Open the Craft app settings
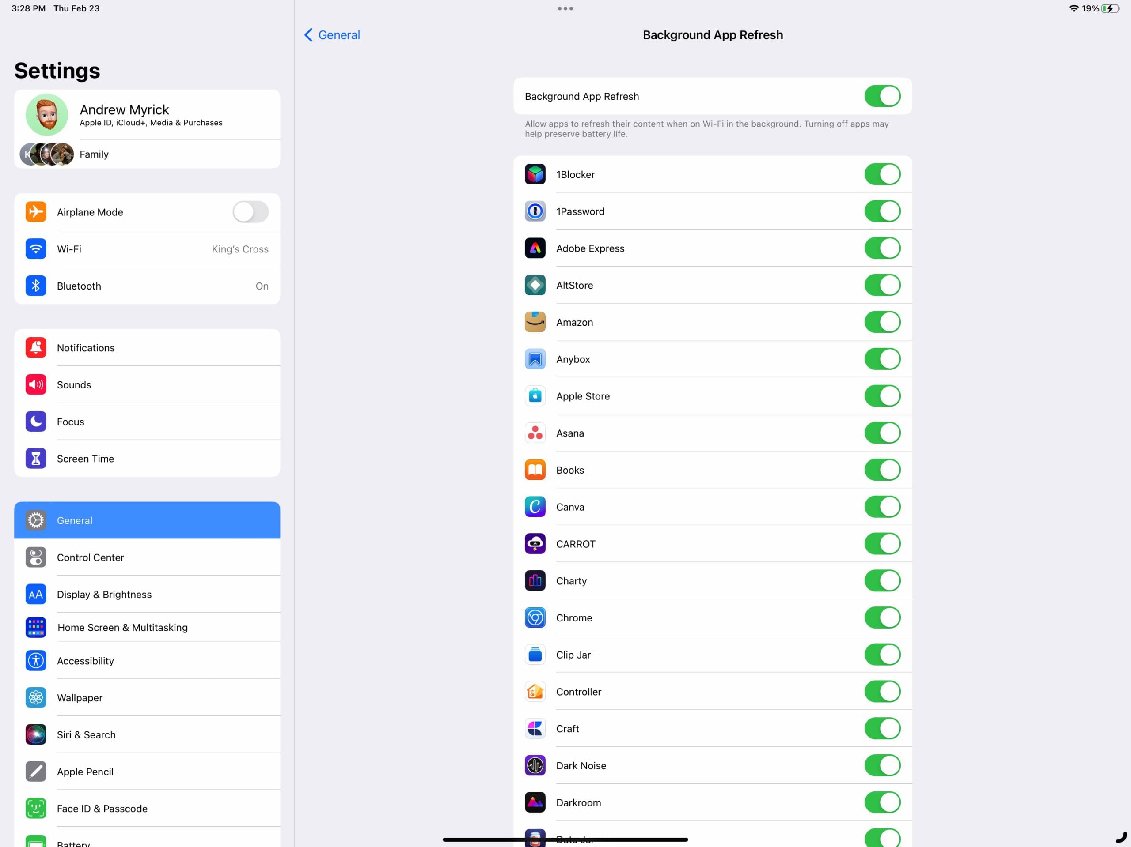The height and width of the screenshot is (847, 1131). point(568,729)
